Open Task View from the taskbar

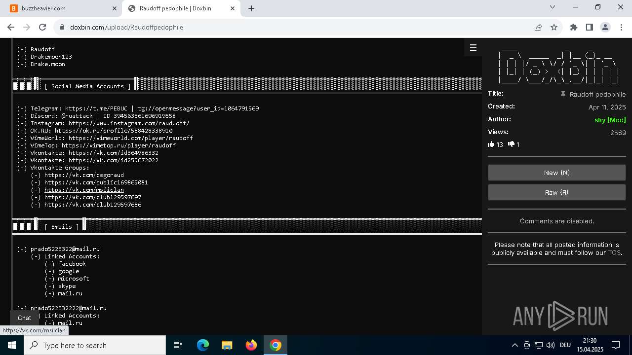(178, 345)
